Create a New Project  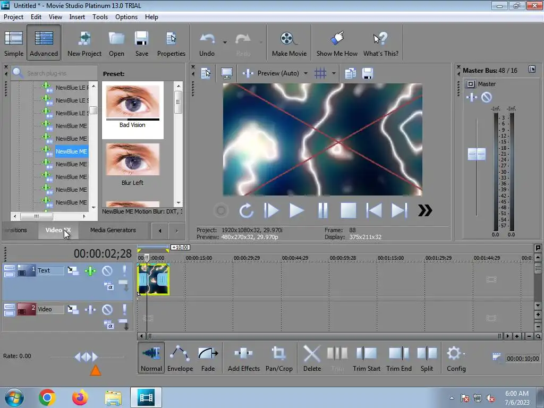tap(84, 44)
